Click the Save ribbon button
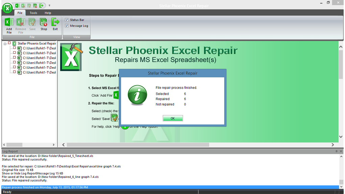This screenshot has height=194, width=345. point(32,24)
